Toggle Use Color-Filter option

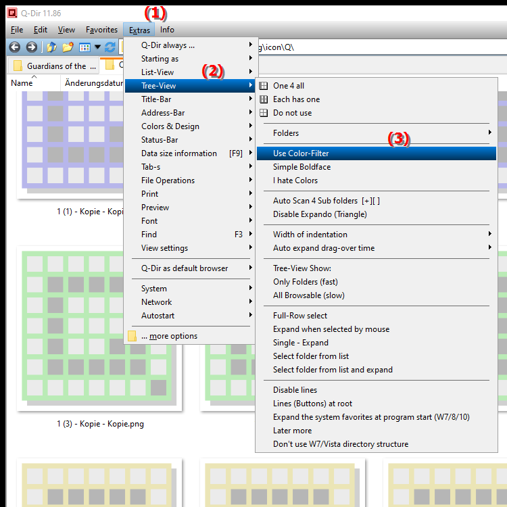[301, 153]
